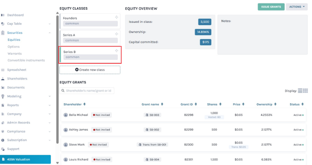Click the Company sidebar icon
This screenshot has height=165, width=312.
point(3,114)
